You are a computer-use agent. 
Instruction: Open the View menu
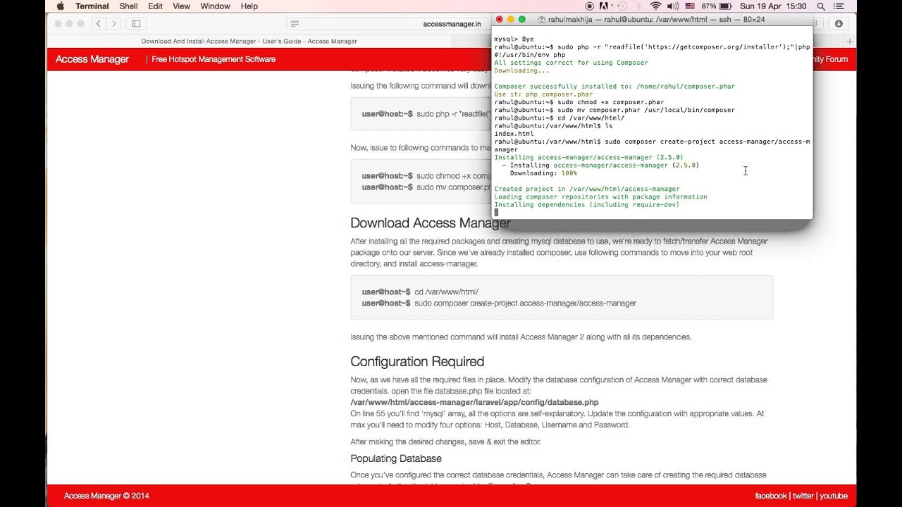click(x=181, y=6)
